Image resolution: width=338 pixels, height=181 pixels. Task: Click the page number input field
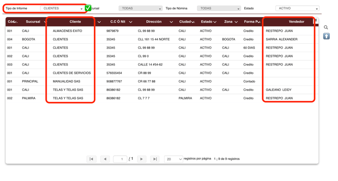tap(120, 159)
